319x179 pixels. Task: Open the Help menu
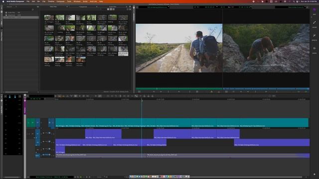[x=101, y=1]
